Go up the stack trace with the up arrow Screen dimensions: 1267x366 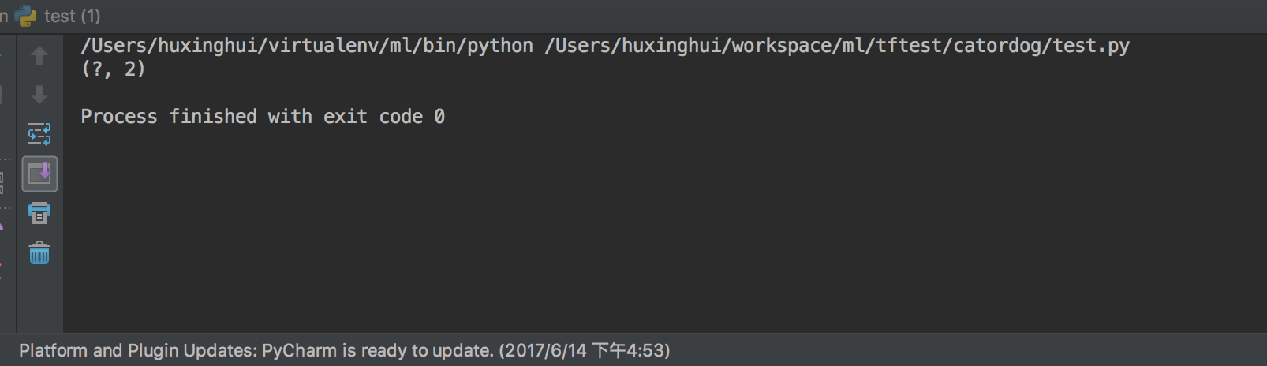pyautogui.click(x=39, y=56)
